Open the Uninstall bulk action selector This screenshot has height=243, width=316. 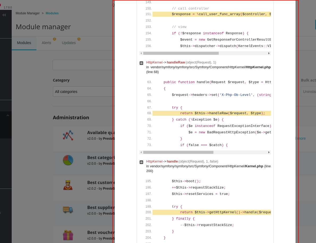[x=310, y=91]
